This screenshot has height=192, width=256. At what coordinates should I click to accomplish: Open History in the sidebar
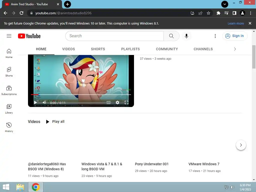[9, 127]
